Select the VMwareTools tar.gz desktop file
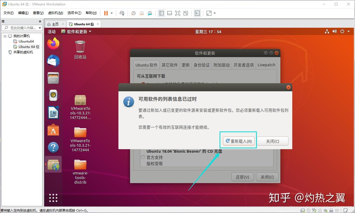This screenshot has height=213, width=355. point(80,107)
